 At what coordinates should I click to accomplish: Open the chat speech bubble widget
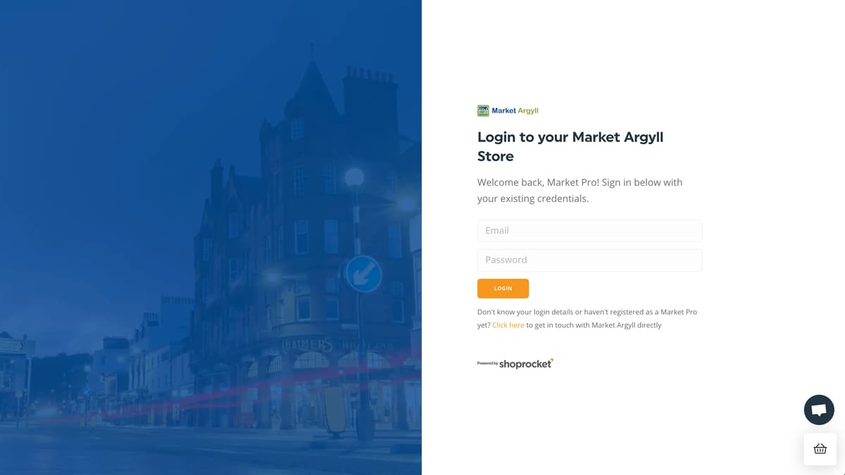coord(819,410)
